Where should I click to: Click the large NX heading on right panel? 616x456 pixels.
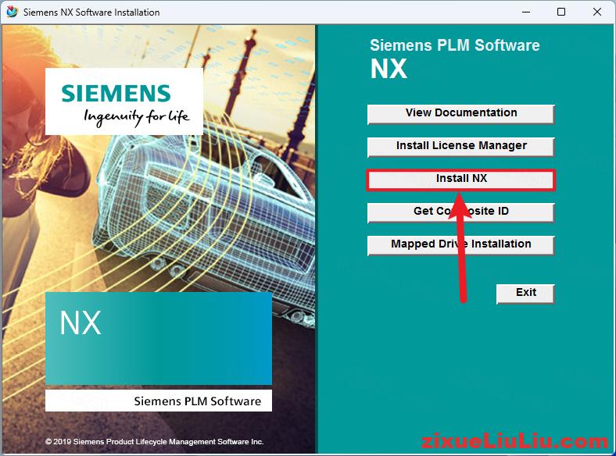389,69
